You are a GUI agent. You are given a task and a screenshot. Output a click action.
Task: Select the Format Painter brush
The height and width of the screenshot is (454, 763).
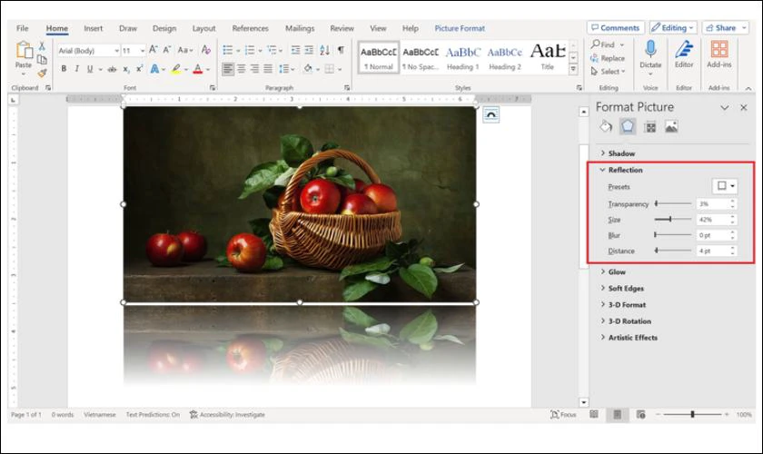tap(42, 73)
